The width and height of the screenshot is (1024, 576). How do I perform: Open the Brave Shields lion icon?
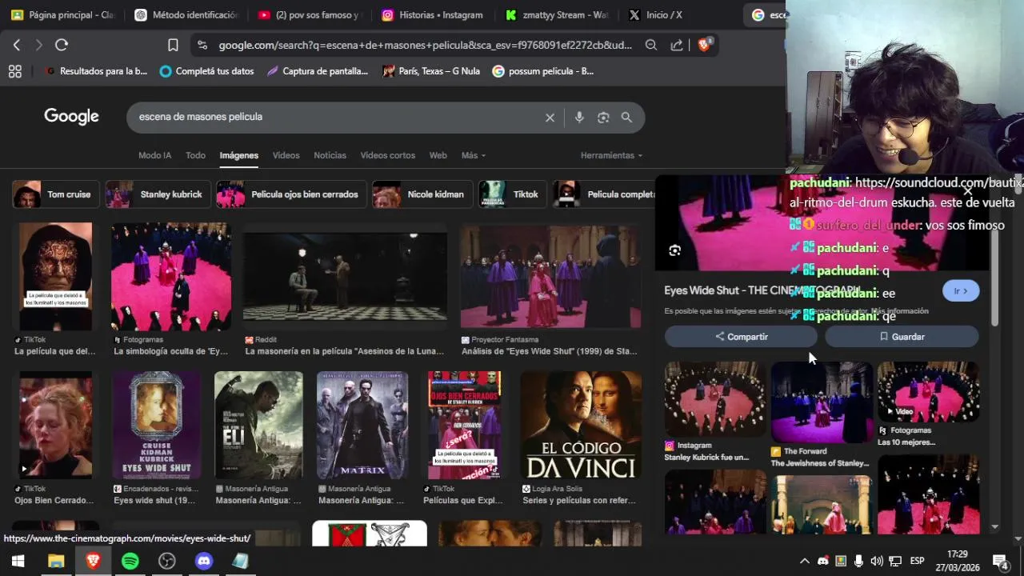tap(704, 45)
